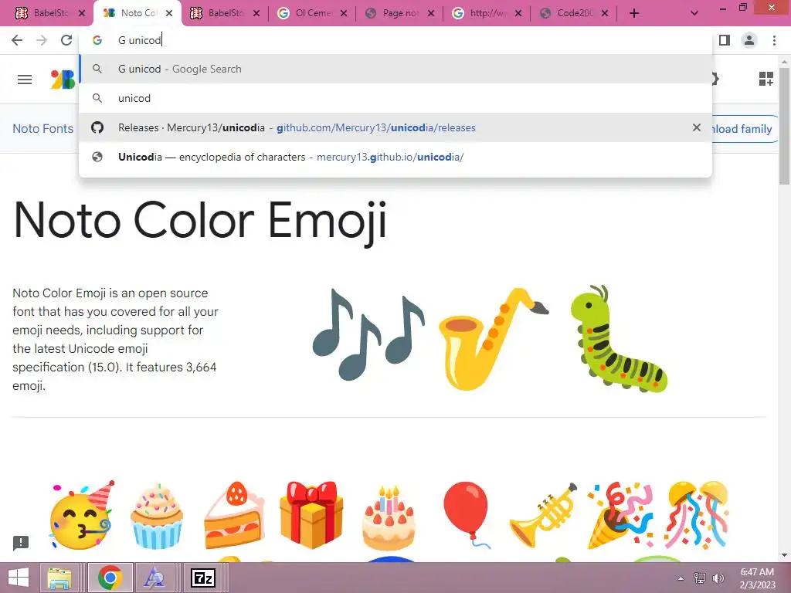Screen dimensions: 791x593
Task: Open the letter A app on the taskbar
Action: (x=154, y=578)
